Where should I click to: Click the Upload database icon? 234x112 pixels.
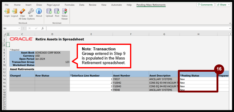[49, 11]
